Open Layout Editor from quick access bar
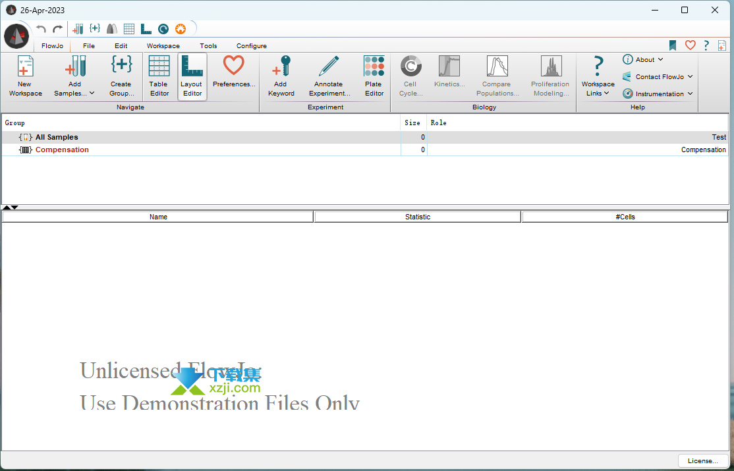734x471 pixels. pos(146,29)
